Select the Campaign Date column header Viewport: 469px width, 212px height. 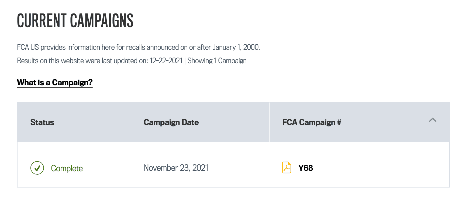click(x=171, y=122)
